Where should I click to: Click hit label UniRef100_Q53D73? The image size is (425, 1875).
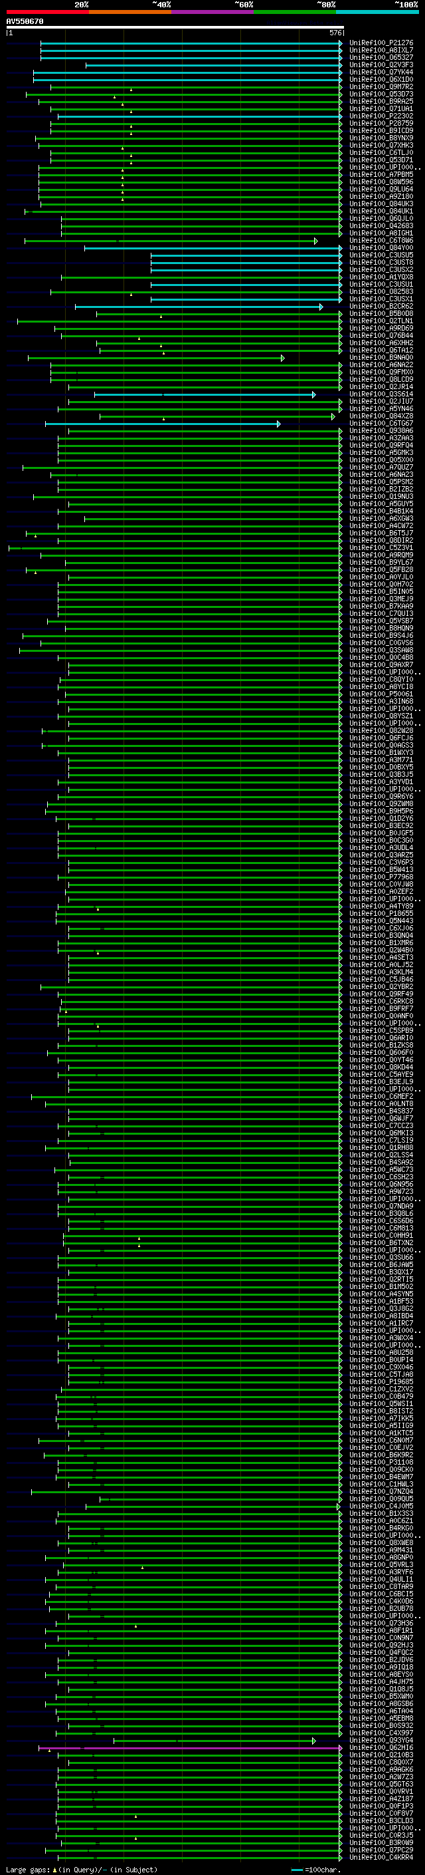click(x=381, y=94)
